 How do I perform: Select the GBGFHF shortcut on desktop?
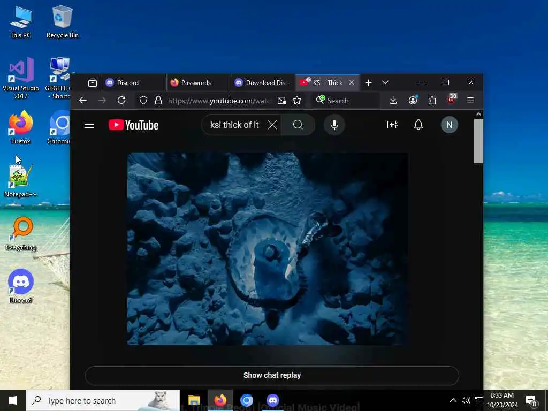tap(58, 78)
